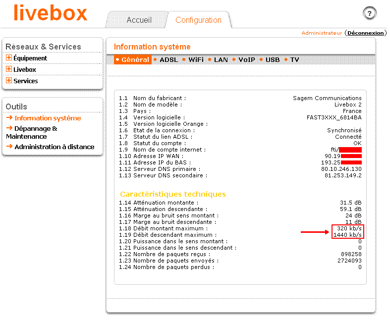Open the LAN sub-tab
Image resolution: width=390 pixels, height=320 pixels.
coord(221,59)
